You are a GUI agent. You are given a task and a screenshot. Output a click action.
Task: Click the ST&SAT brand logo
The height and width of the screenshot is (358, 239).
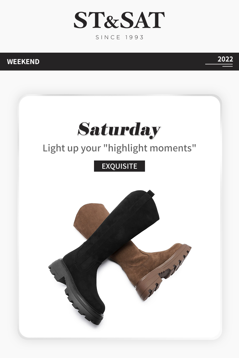tap(119, 20)
